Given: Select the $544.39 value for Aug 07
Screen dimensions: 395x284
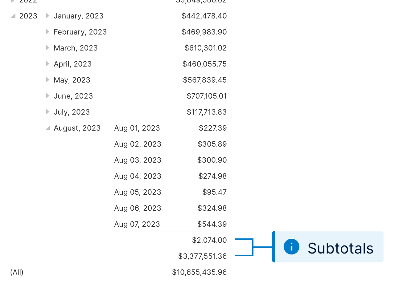Looking at the screenshot, I should tap(212, 224).
